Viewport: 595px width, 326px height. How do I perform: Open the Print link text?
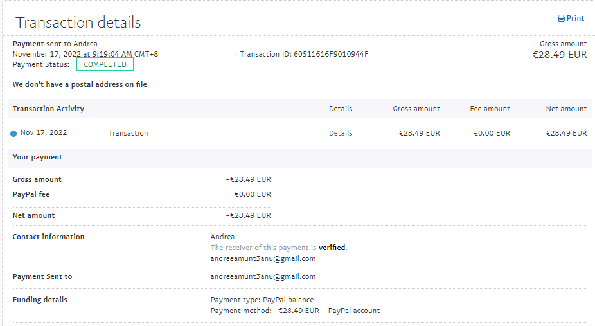(575, 19)
